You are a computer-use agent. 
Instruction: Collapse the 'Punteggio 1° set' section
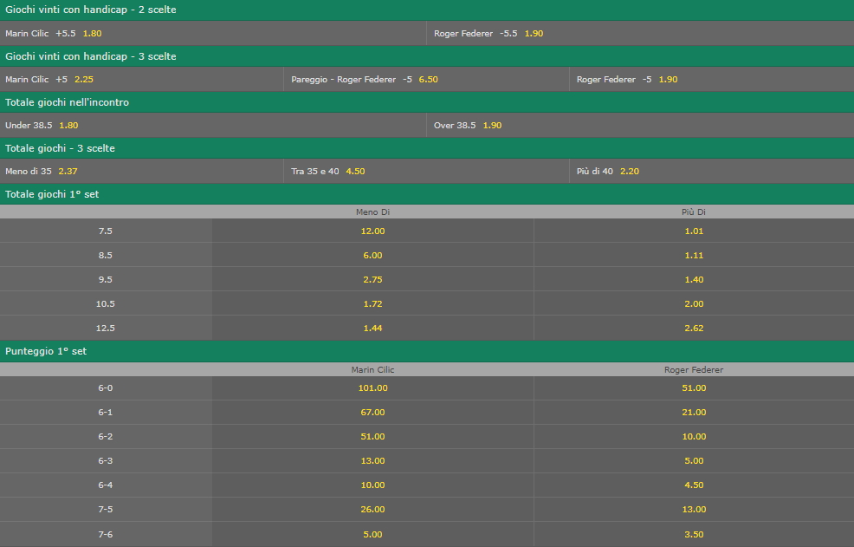pyautogui.click(x=426, y=351)
